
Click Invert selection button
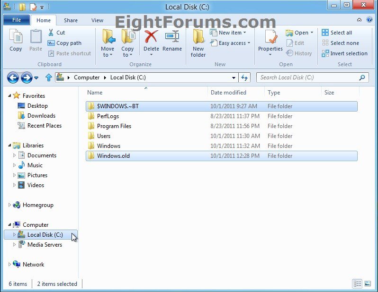344,53
